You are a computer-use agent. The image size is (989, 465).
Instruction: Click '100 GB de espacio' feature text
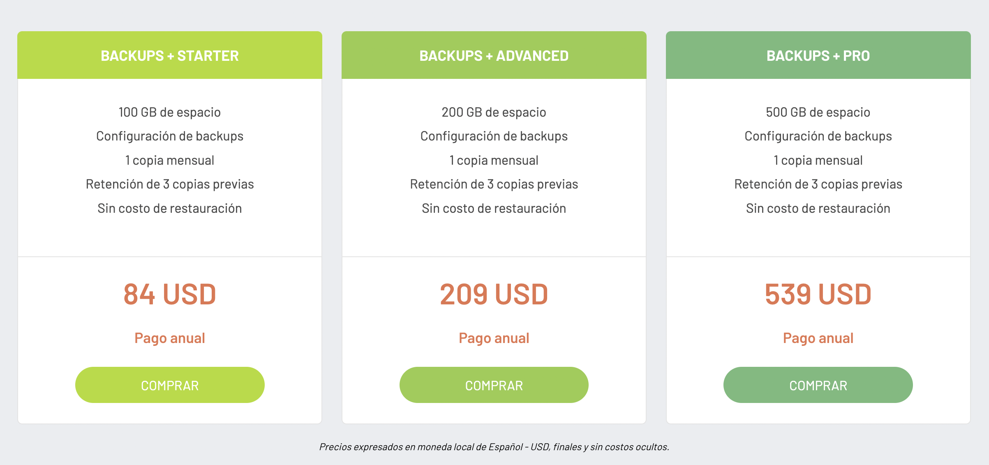170,112
